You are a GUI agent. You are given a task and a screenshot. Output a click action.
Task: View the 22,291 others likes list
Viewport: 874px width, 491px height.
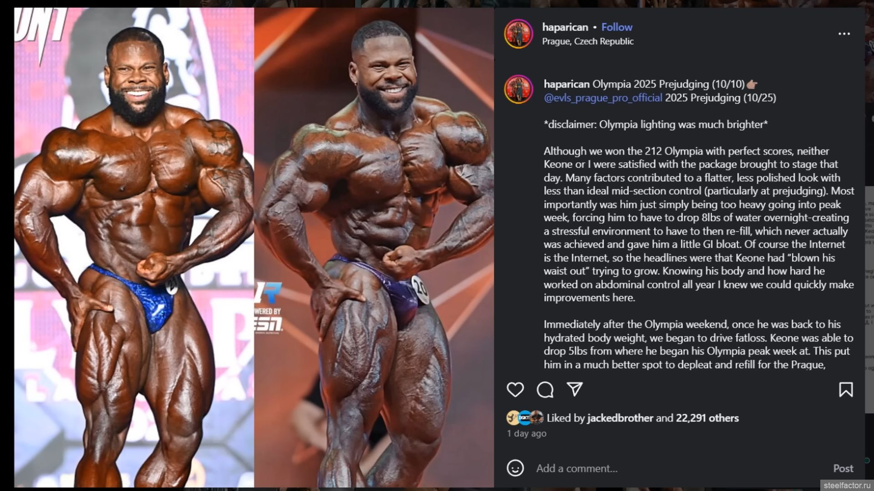(707, 418)
